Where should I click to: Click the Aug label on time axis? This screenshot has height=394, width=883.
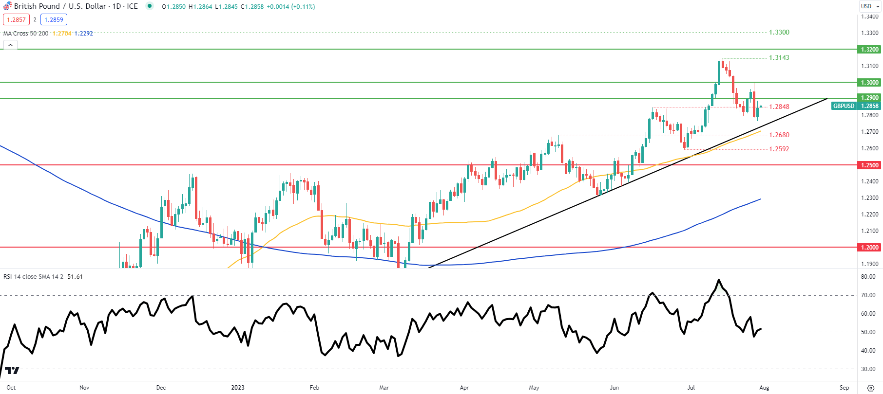764,388
